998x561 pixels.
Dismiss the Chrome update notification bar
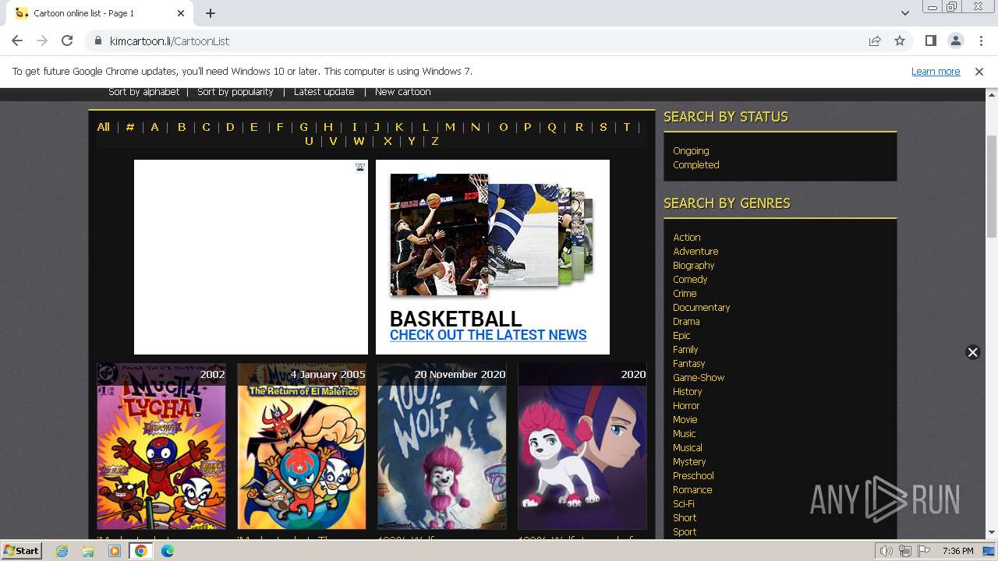click(x=979, y=72)
